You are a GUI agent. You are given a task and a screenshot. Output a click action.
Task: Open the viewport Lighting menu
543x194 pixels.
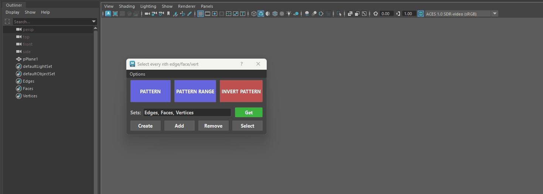pos(148,6)
